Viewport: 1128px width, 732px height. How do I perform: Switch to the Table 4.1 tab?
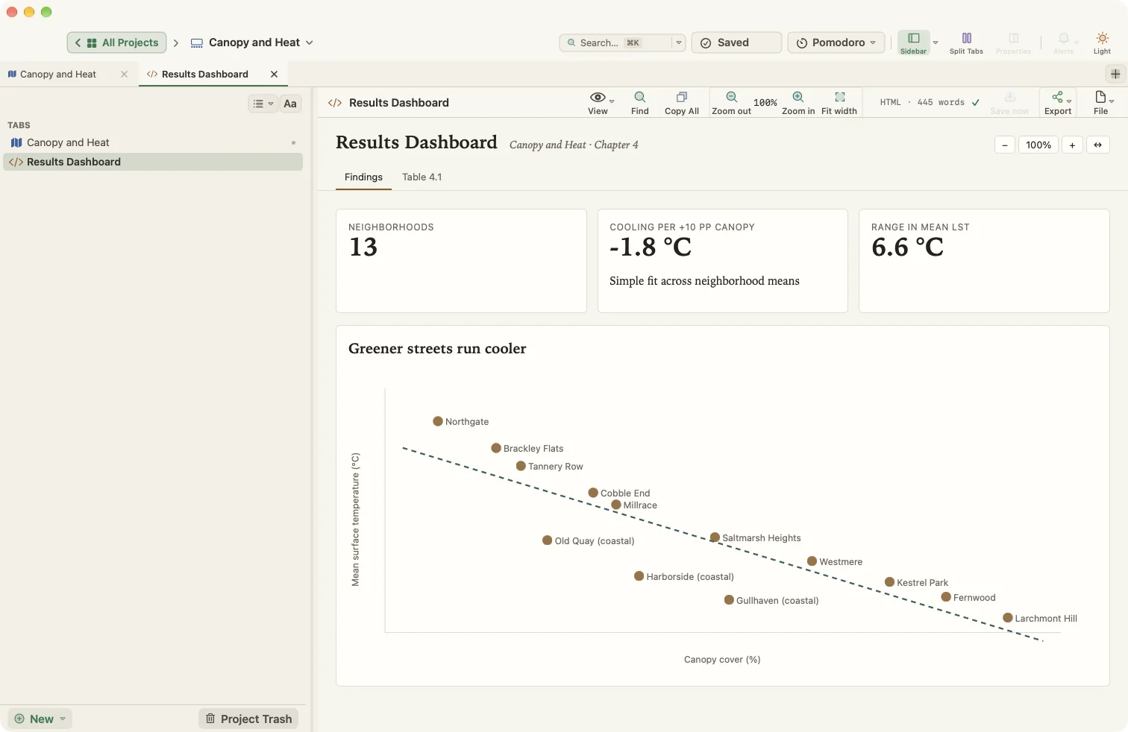point(422,177)
